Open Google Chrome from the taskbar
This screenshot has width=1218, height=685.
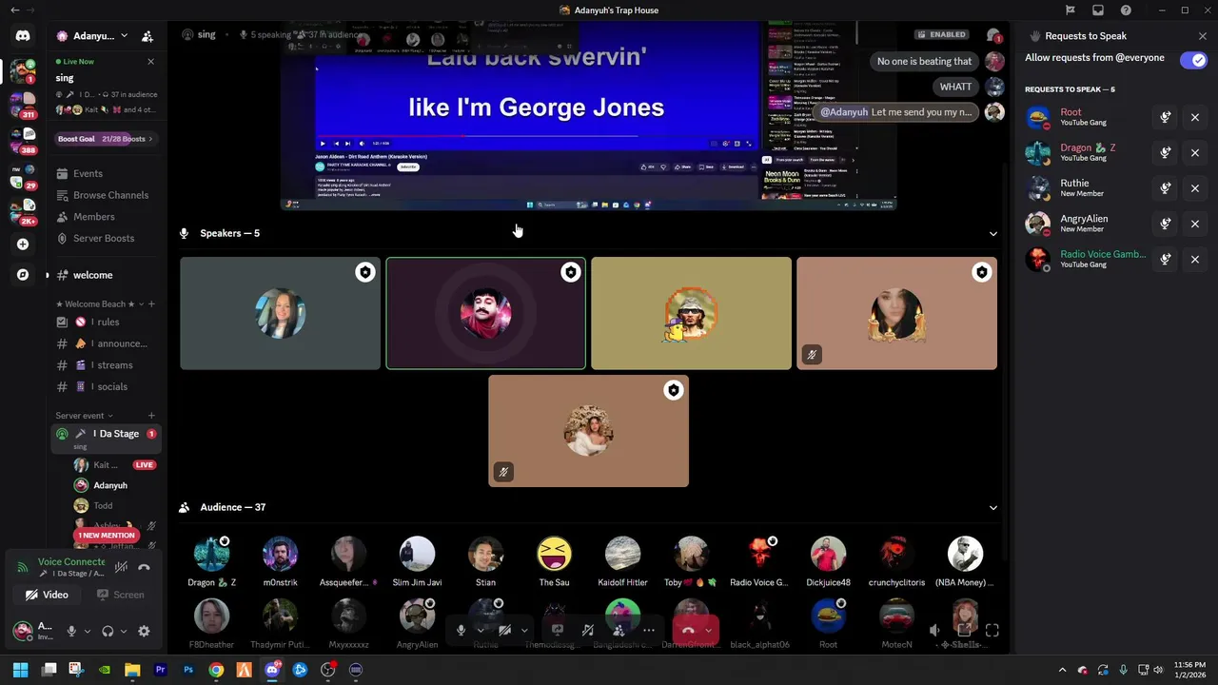coord(216,670)
